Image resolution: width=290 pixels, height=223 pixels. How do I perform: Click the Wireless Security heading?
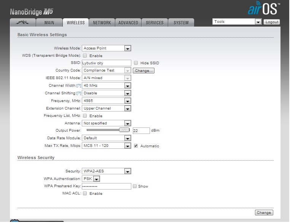point(36,158)
